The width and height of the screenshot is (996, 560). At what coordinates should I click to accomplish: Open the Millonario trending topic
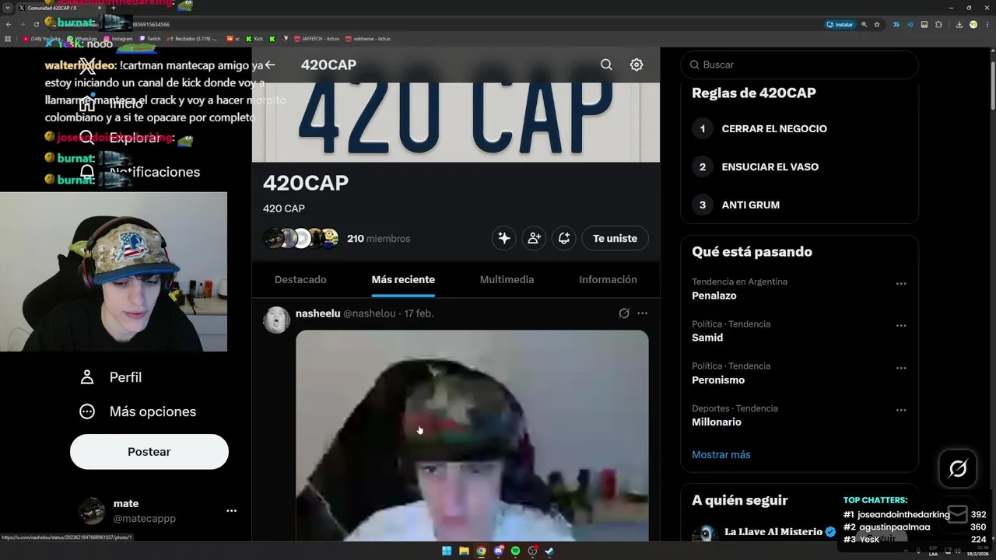click(717, 422)
